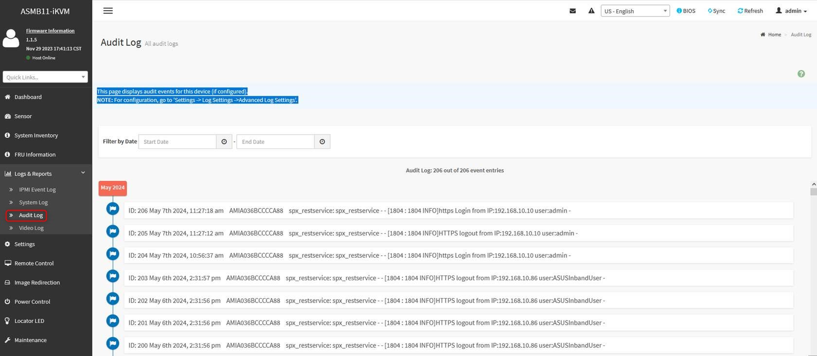The height and width of the screenshot is (356, 817).
Task: Click the green help question mark icon
Action: [x=801, y=74]
